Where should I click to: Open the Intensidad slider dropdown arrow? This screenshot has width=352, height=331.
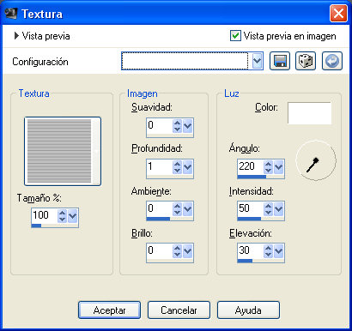278,209
